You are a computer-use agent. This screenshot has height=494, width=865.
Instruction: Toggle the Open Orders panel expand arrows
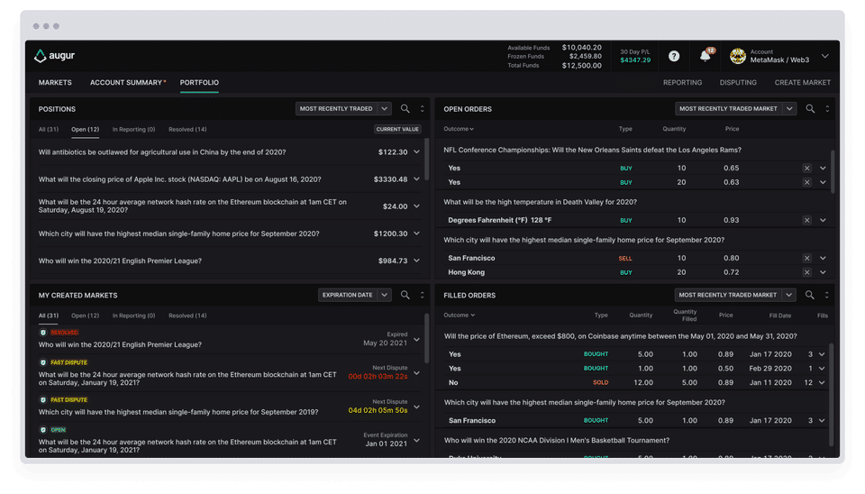pos(827,109)
